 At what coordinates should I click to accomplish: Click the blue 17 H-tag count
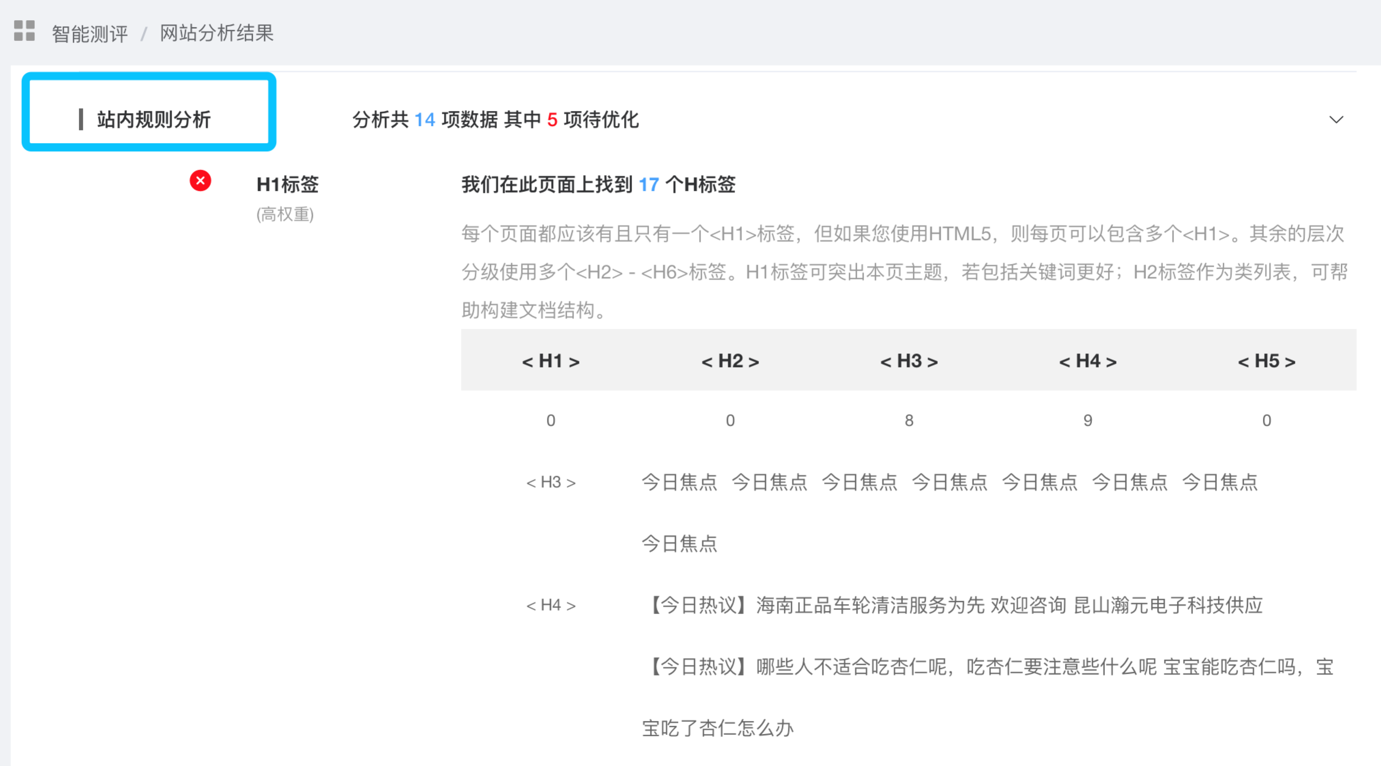pyautogui.click(x=649, y=185)
